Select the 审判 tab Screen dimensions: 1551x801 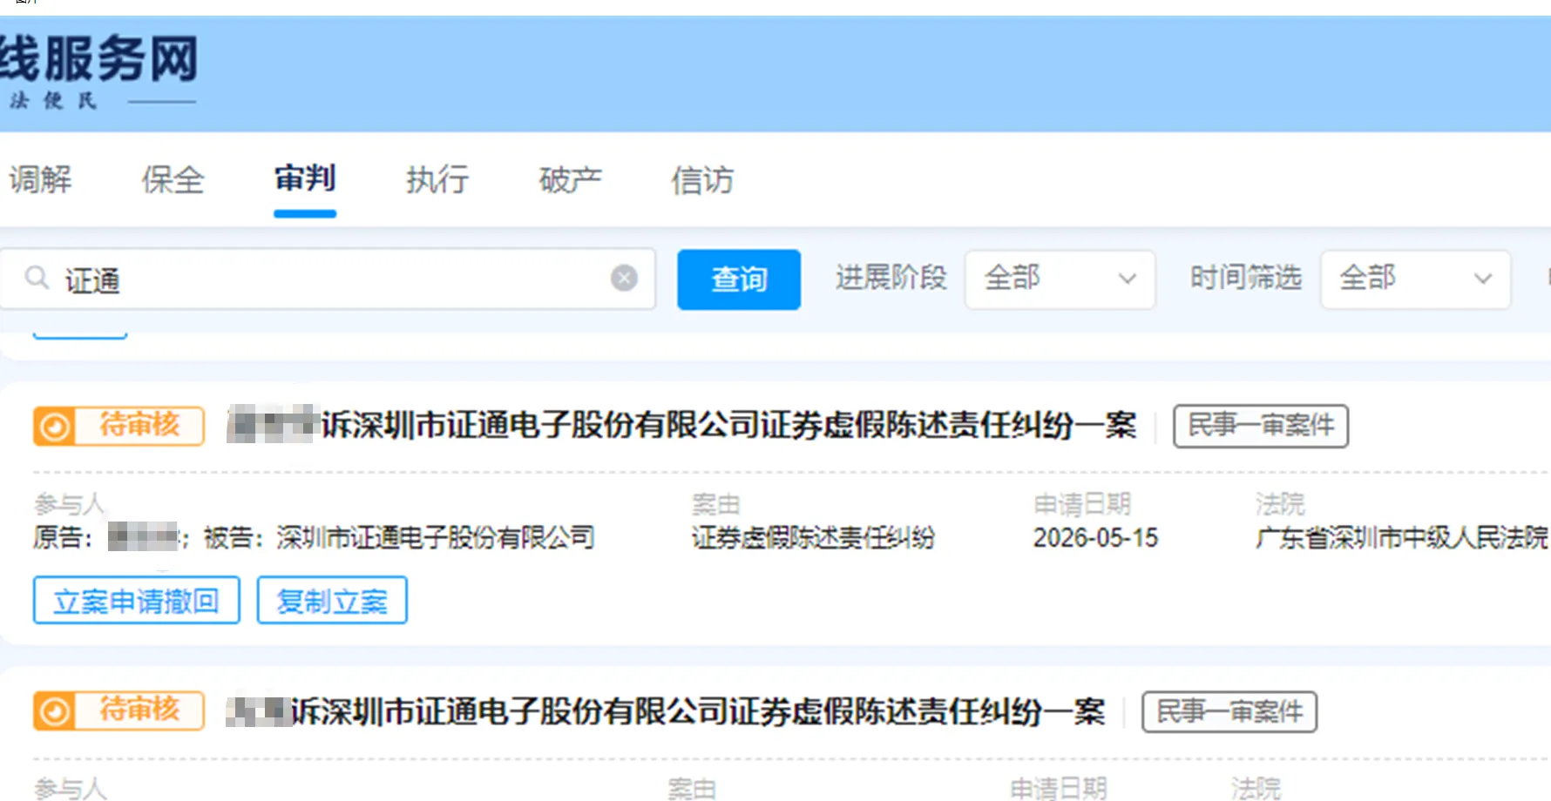tap(305, 178)
